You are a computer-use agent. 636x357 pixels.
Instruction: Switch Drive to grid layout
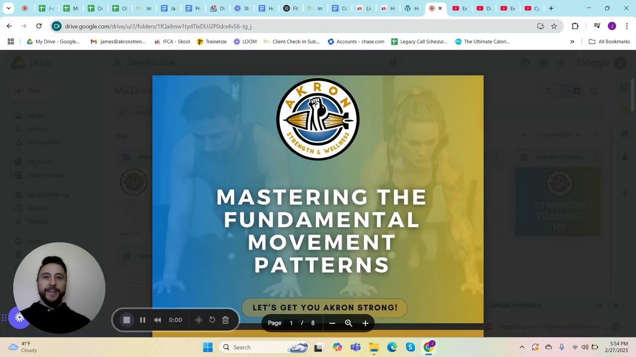pos(573,91)
